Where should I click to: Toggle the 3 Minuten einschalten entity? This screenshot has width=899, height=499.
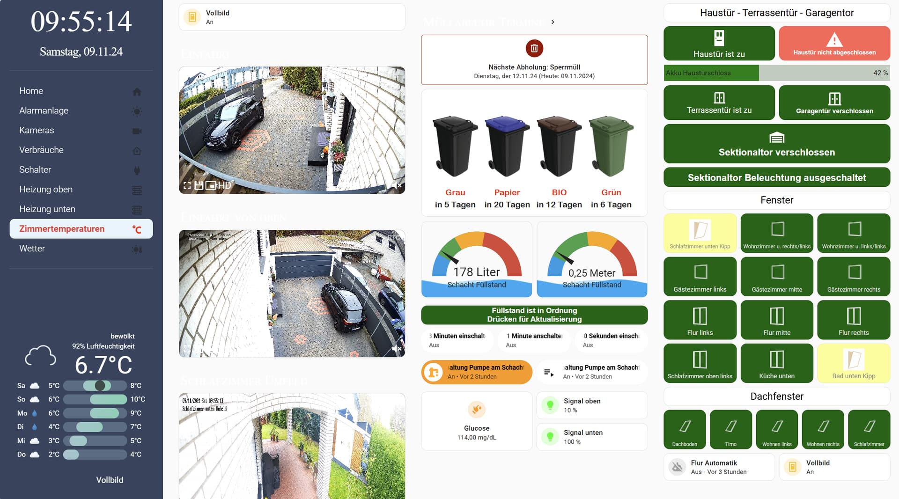coord(457,340)
